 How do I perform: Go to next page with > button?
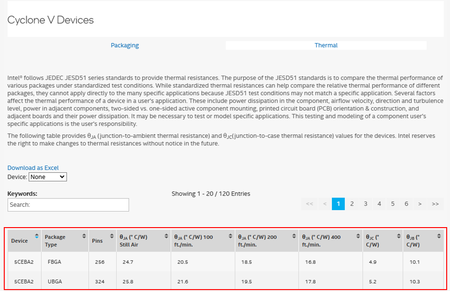click(x=420, y=204)
